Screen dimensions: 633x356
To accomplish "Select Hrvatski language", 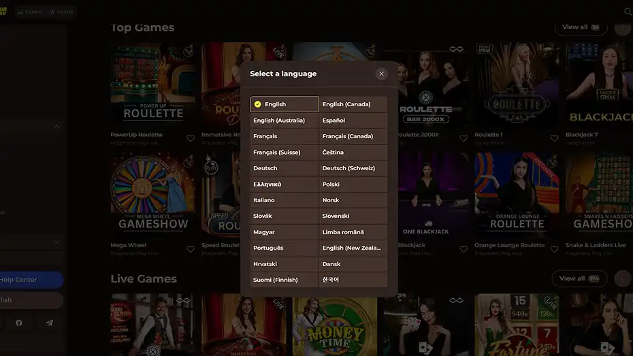I will click(x=285, y=264).
